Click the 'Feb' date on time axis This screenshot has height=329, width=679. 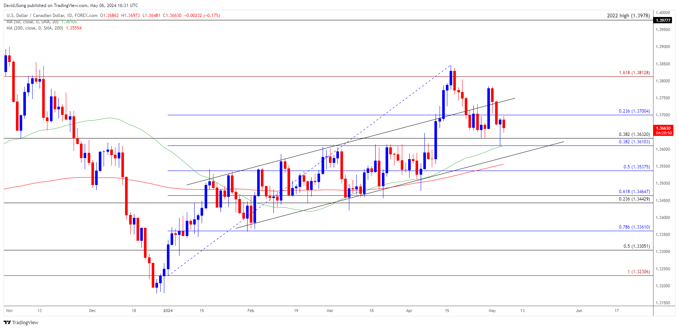tap(251, 311)
